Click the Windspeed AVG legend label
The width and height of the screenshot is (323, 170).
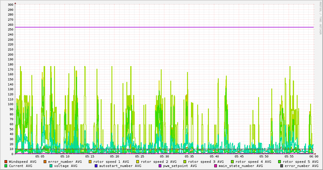click(x=22, y=162)
